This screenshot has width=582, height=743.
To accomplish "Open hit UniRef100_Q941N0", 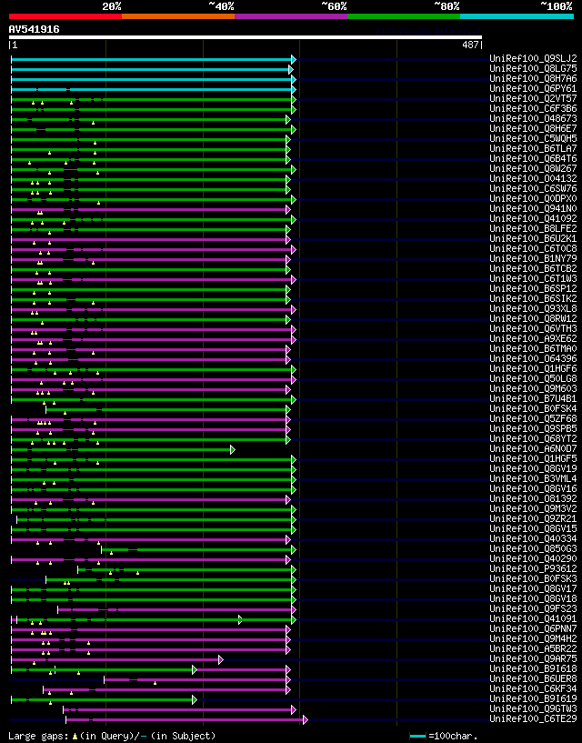I will [533, 208].
